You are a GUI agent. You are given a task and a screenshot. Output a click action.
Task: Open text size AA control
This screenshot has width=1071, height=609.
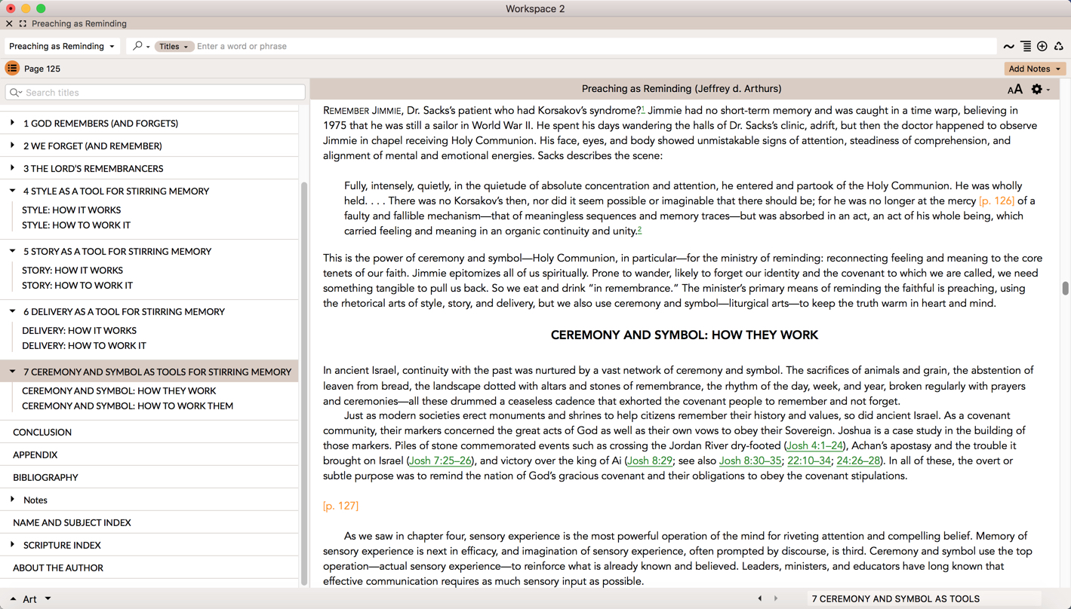1014,90
